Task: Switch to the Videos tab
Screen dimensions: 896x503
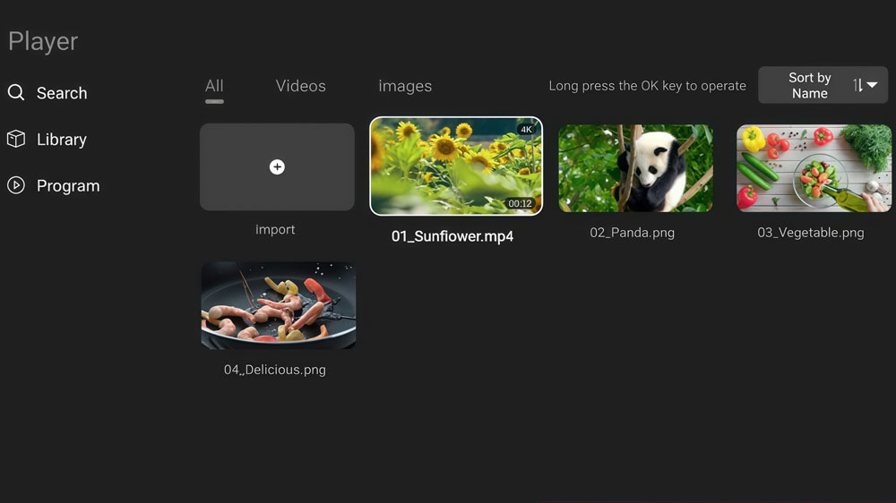Action: tap(300, 86)
